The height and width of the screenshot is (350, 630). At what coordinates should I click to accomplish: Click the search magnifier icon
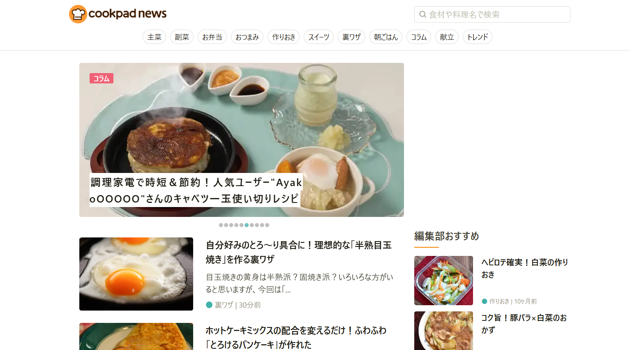point(422,14)
